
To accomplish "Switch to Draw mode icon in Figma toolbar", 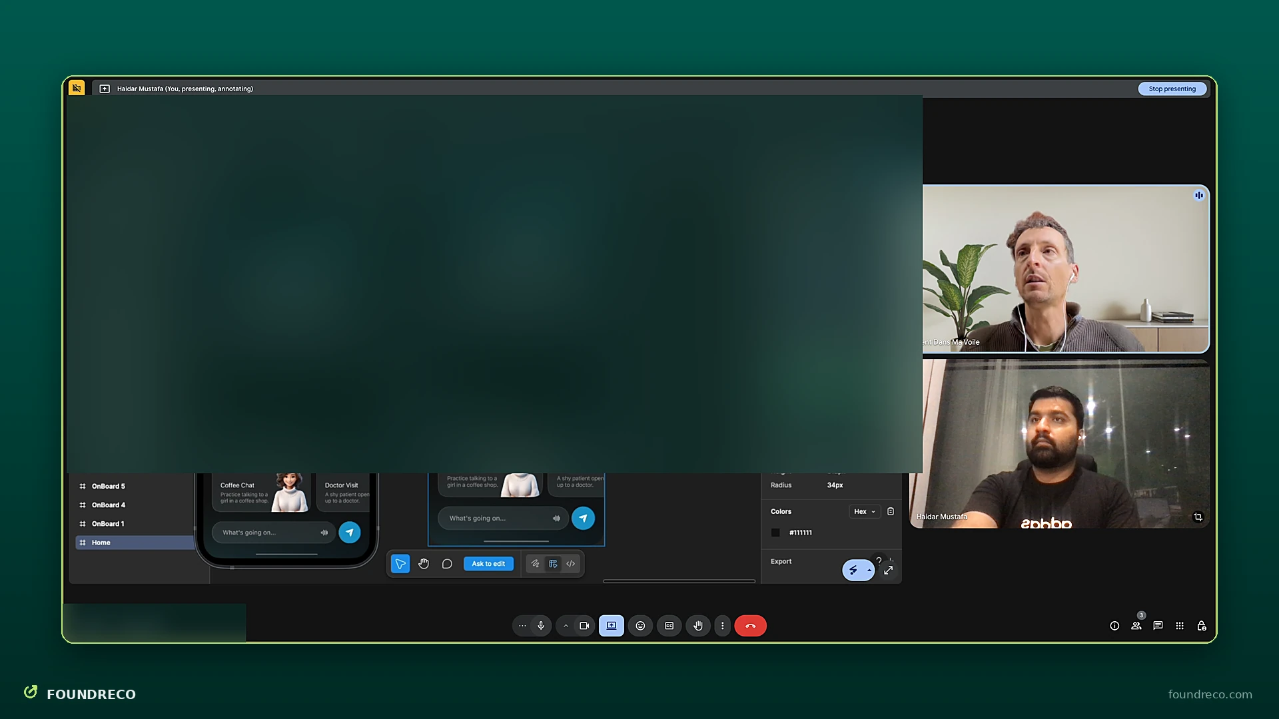I will tap(535, 564).
